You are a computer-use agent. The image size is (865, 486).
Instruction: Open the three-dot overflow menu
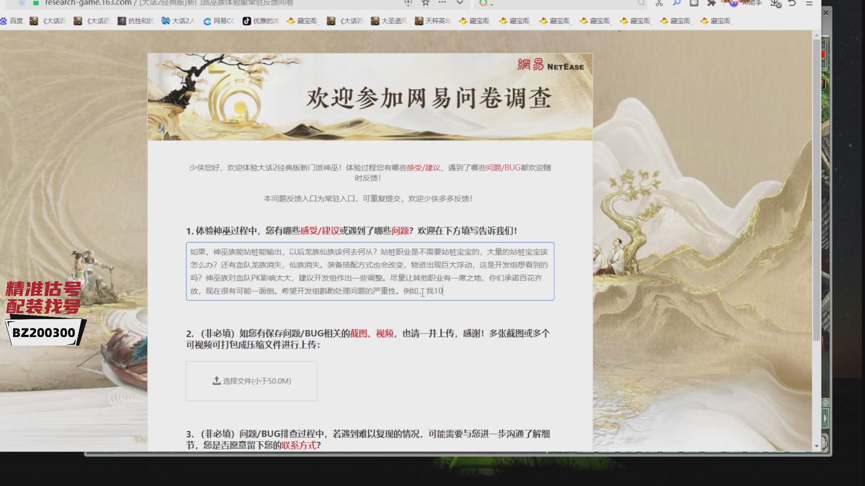[x=442, y=3]
